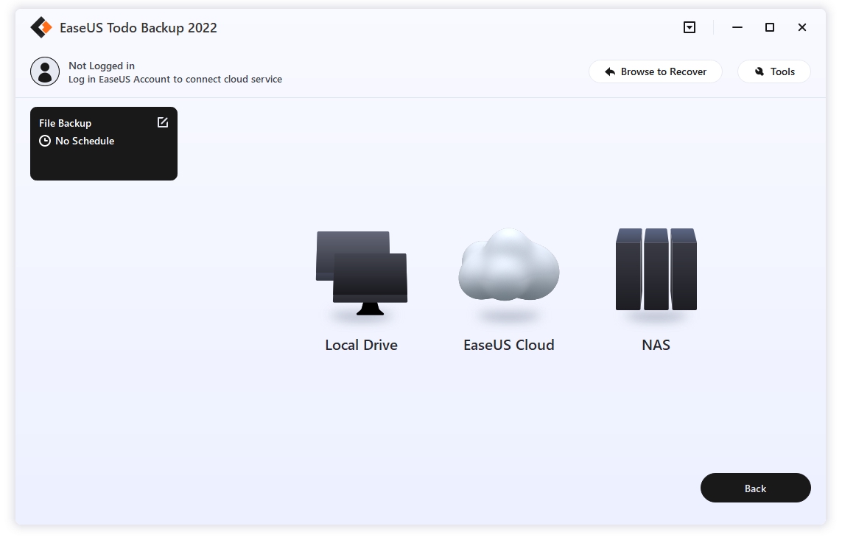Minimize the EaseUS Todo Backup window

click(737, 27)
